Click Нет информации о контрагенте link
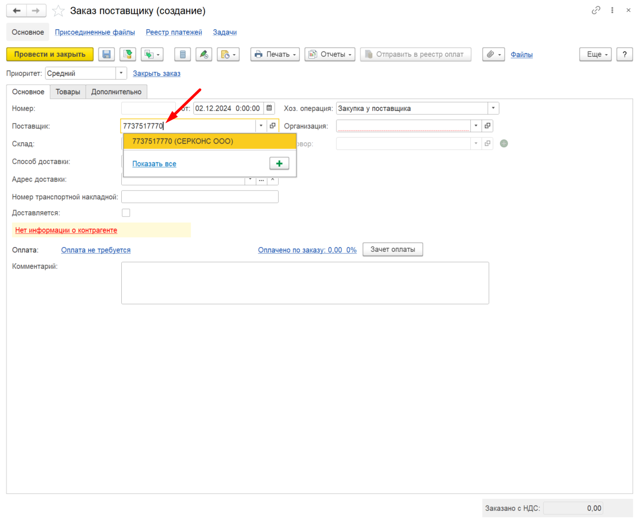This screenshot has width=639, height=520. coord(66,230)
